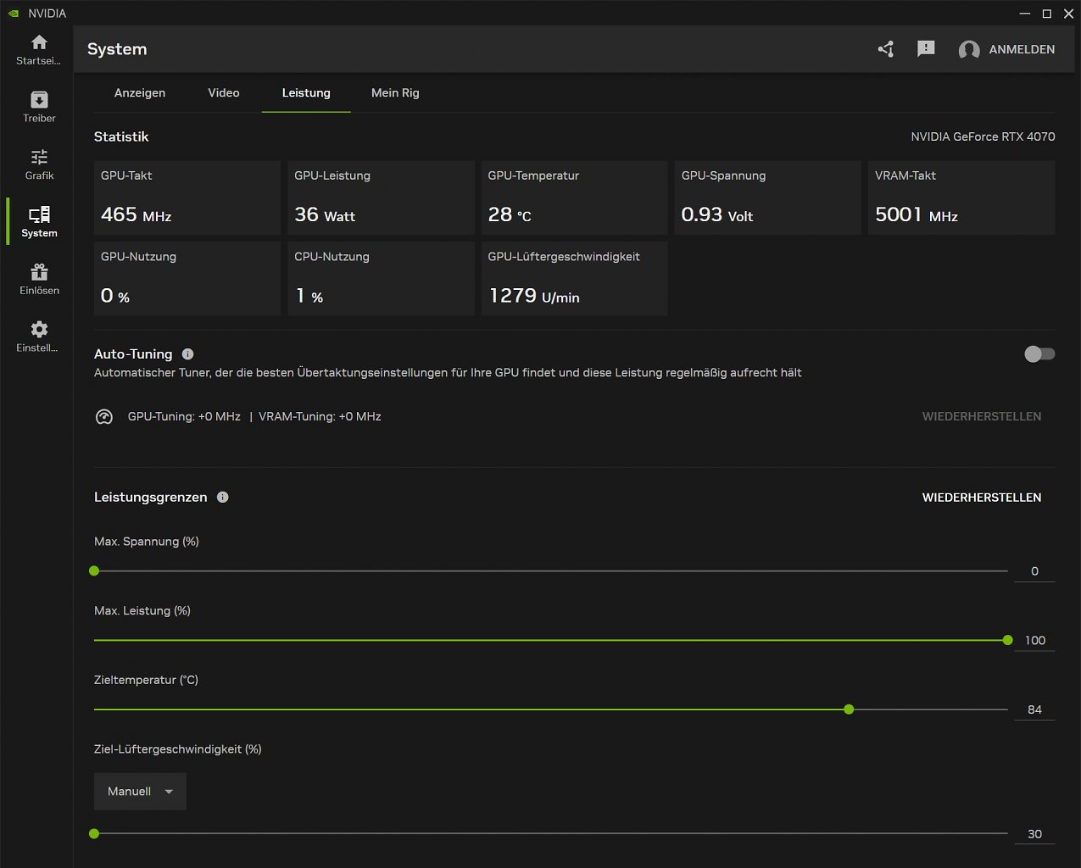This screenshot has width=1081, height=868.
Task: Click Max. Spannung value field 0
Action: 1034,571
